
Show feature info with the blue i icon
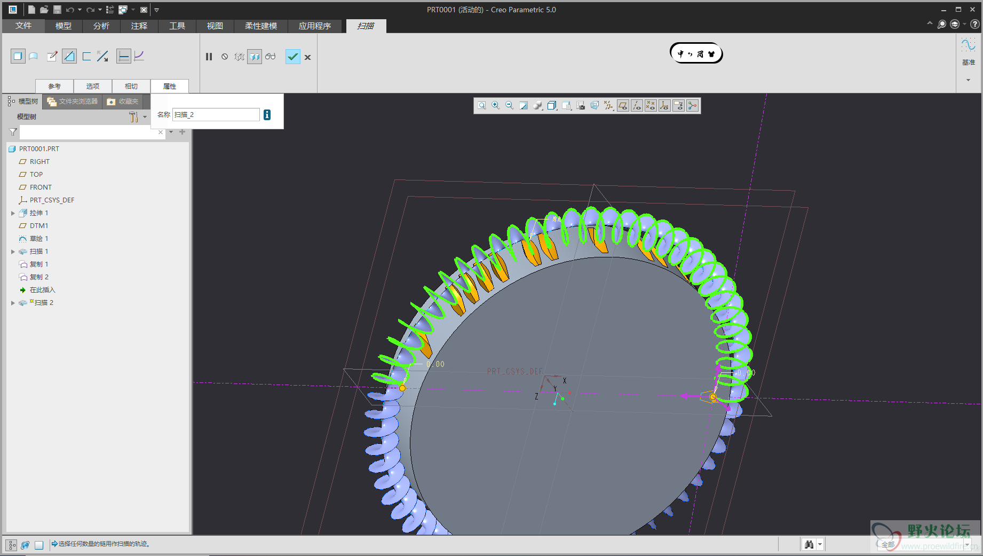click(267, 115)
